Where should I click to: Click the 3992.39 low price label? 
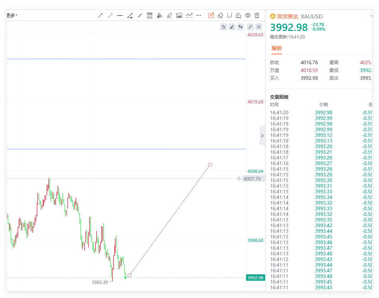coord(100,282)
